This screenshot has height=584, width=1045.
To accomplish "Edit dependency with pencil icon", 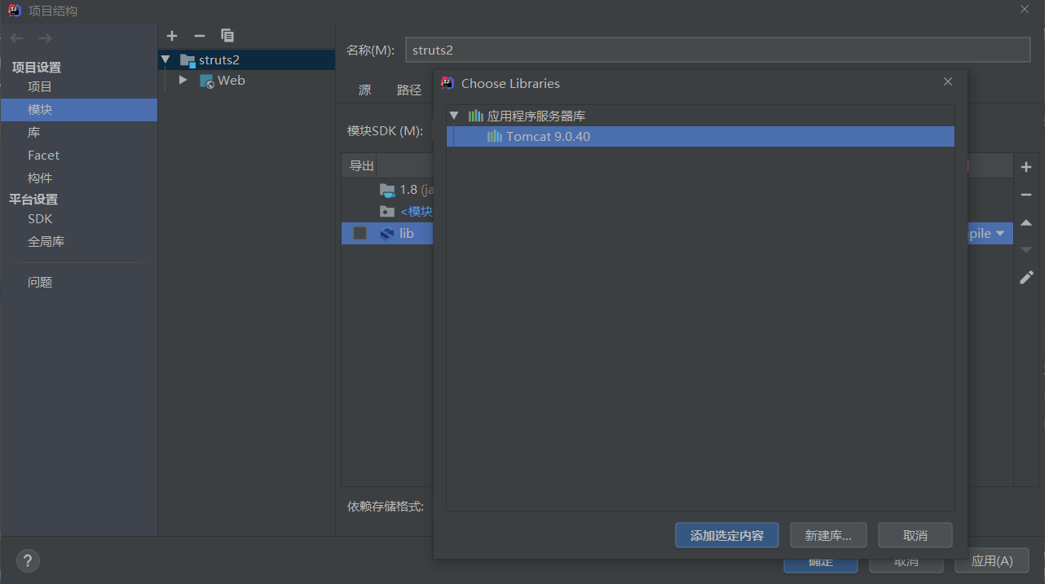I will (x=1026, y=278).
